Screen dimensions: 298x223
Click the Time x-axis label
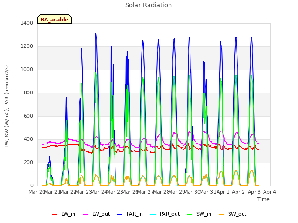264,199
